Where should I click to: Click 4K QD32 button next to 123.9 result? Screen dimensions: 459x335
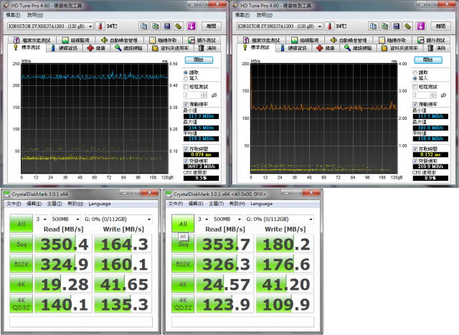pyautogui.click(x=183, y=303)
